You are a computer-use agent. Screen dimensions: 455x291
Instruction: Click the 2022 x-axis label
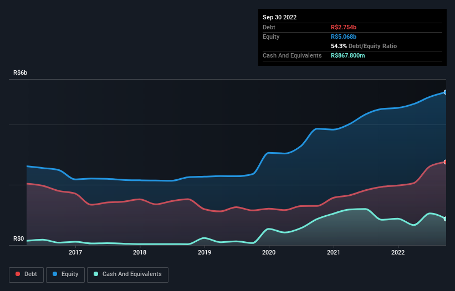click(x=398, y=252)
